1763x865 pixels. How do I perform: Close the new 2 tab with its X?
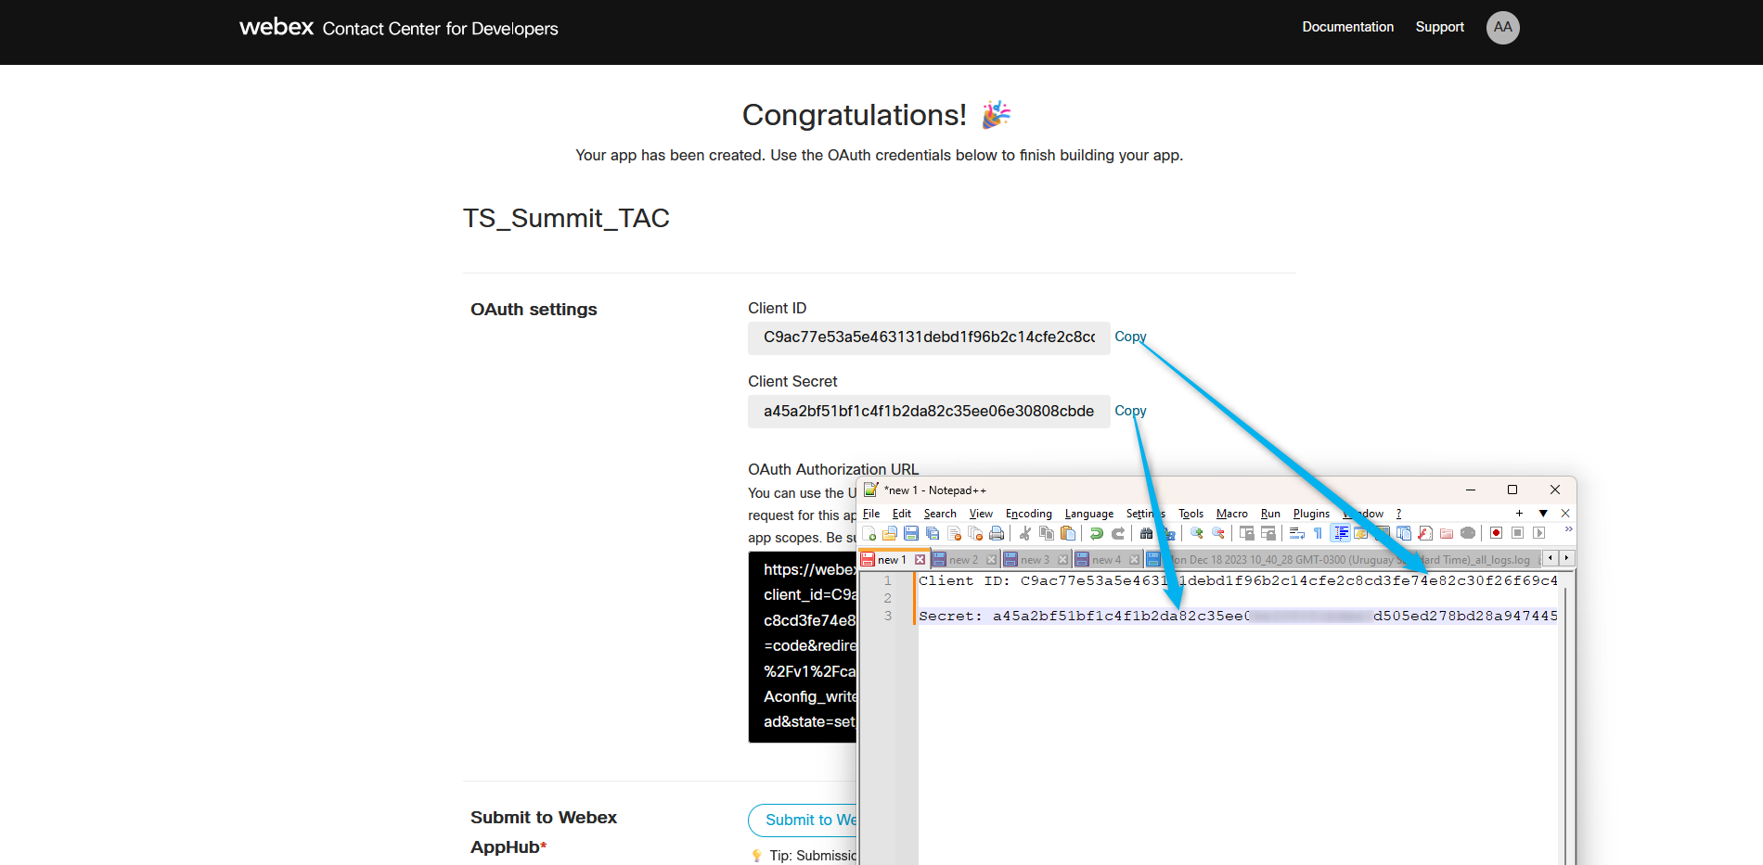[991, 560]
